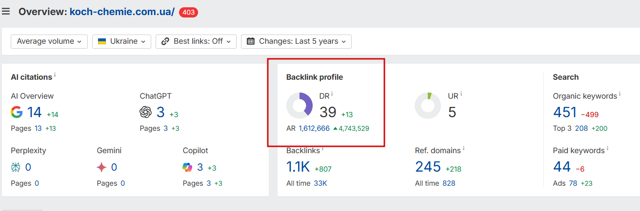The image size is (640, 211).
Task: Click the Gemini star icon
Action: (x=101, y=167)
